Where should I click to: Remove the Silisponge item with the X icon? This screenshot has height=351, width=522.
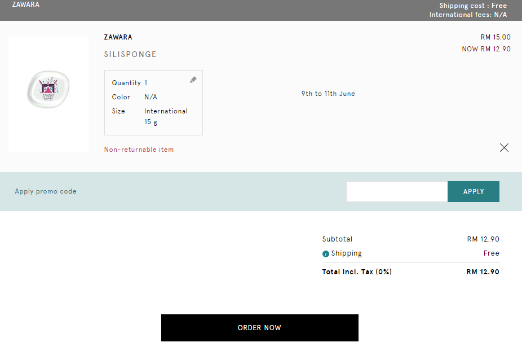coord(504,148)
